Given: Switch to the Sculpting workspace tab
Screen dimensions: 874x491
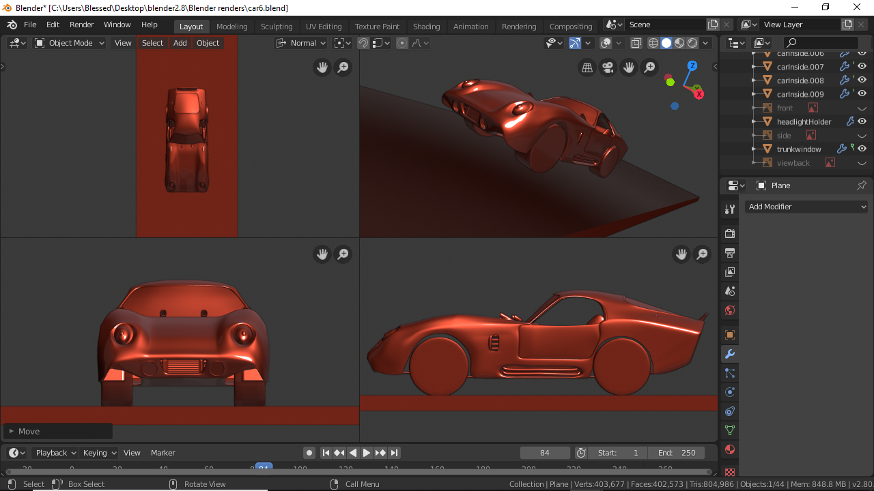Looking at the screenshot, I should pyautogui.click(x=277, y=27).
